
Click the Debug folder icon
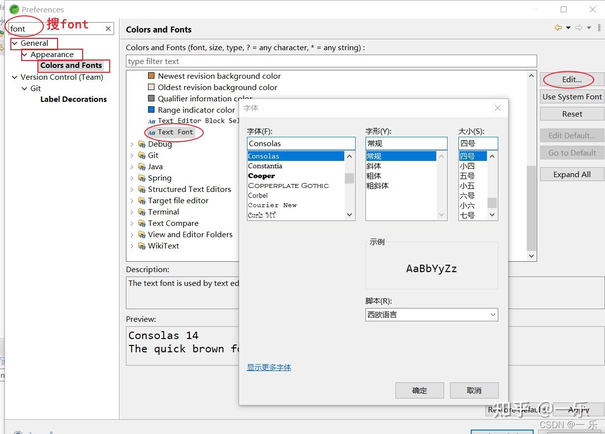pyautogui.click(x=142, y=144)
